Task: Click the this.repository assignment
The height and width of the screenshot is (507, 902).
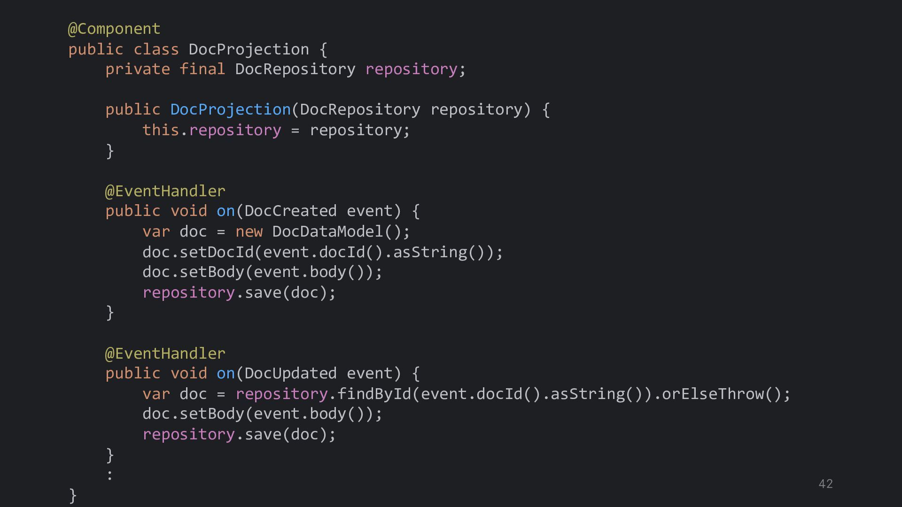Action: 211,131
